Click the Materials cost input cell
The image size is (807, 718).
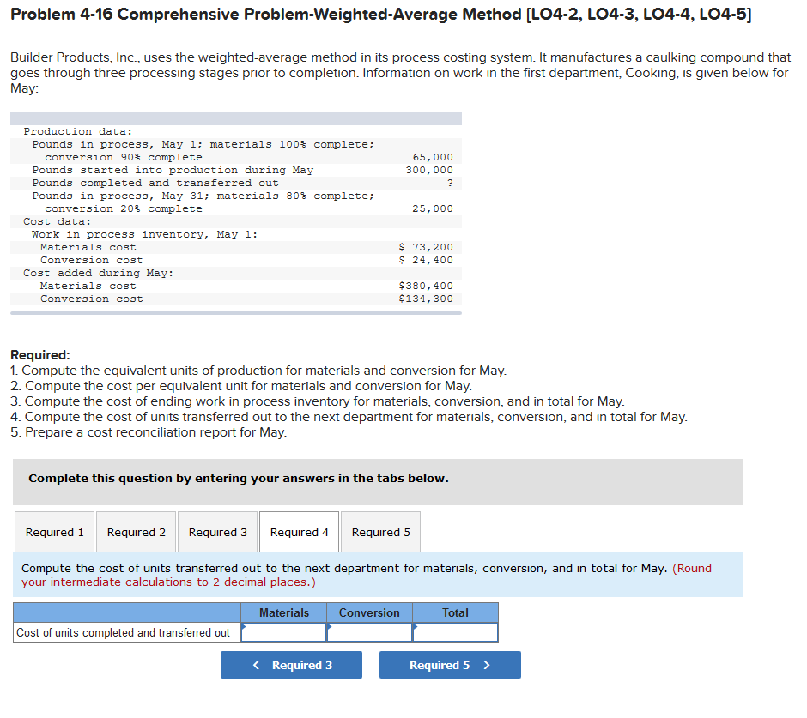point(283,632)
